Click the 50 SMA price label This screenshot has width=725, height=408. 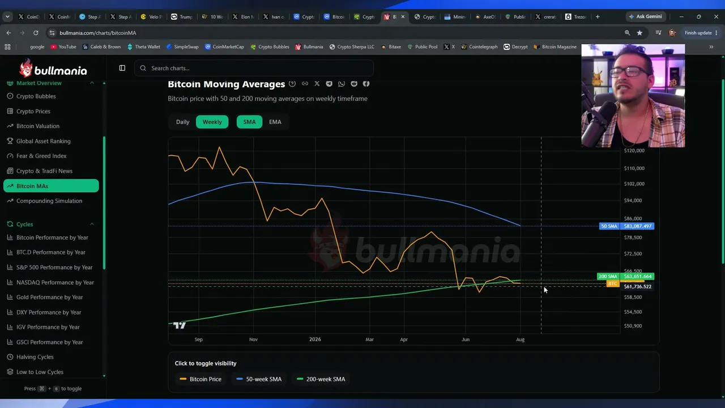coord(626,226)
